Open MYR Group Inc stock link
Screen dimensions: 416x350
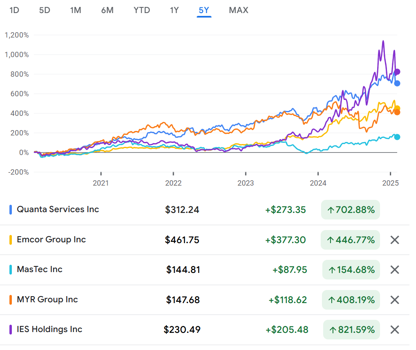[x=47, y=299]
